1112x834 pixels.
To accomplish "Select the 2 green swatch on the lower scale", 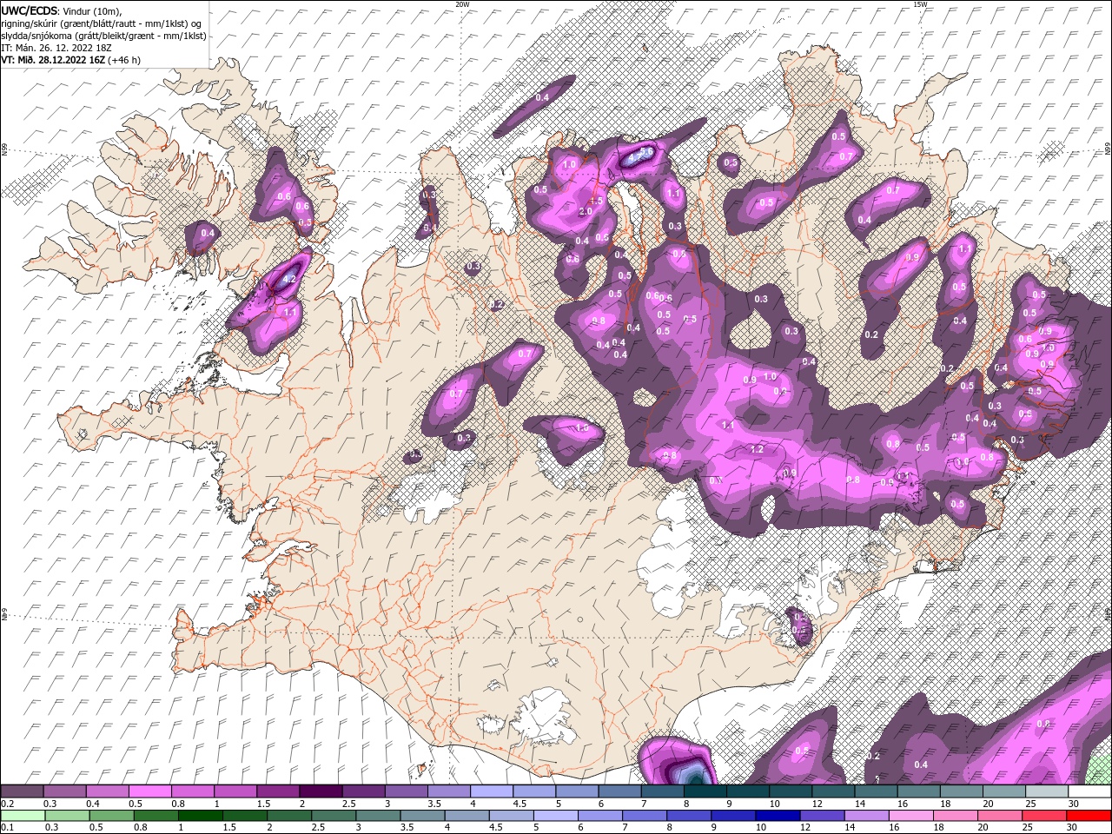I will coord(289,816).
